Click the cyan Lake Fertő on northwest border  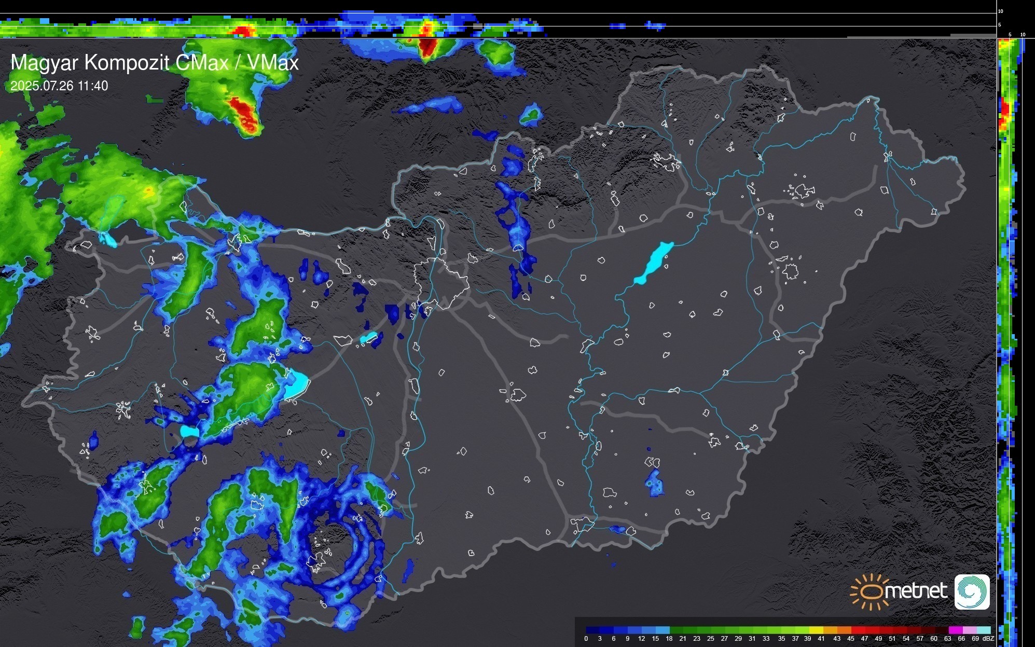tap(109, 239)
